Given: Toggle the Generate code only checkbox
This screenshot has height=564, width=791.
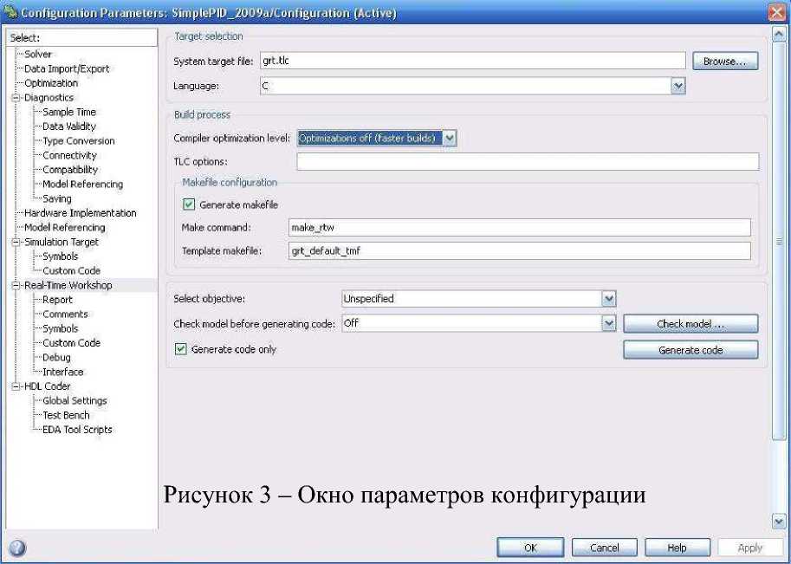Looking at the screenshot, I should coord(180,349).
